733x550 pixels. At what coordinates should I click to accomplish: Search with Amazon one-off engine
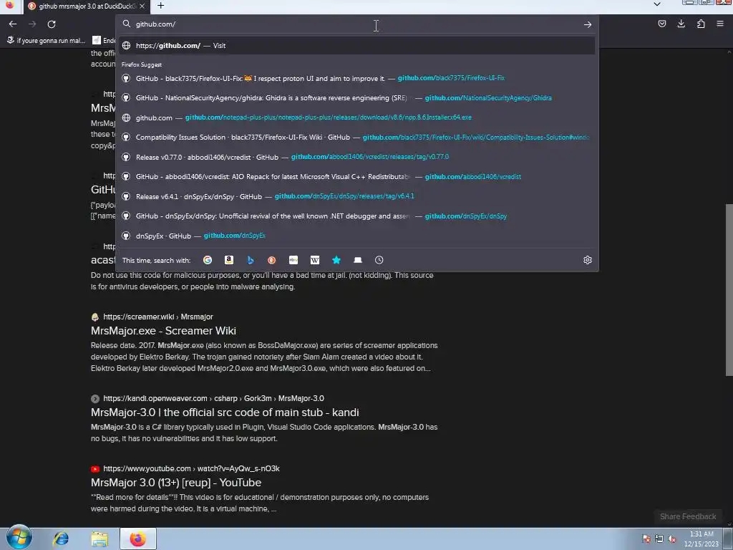pyautogui.click(x=229, y=260)
